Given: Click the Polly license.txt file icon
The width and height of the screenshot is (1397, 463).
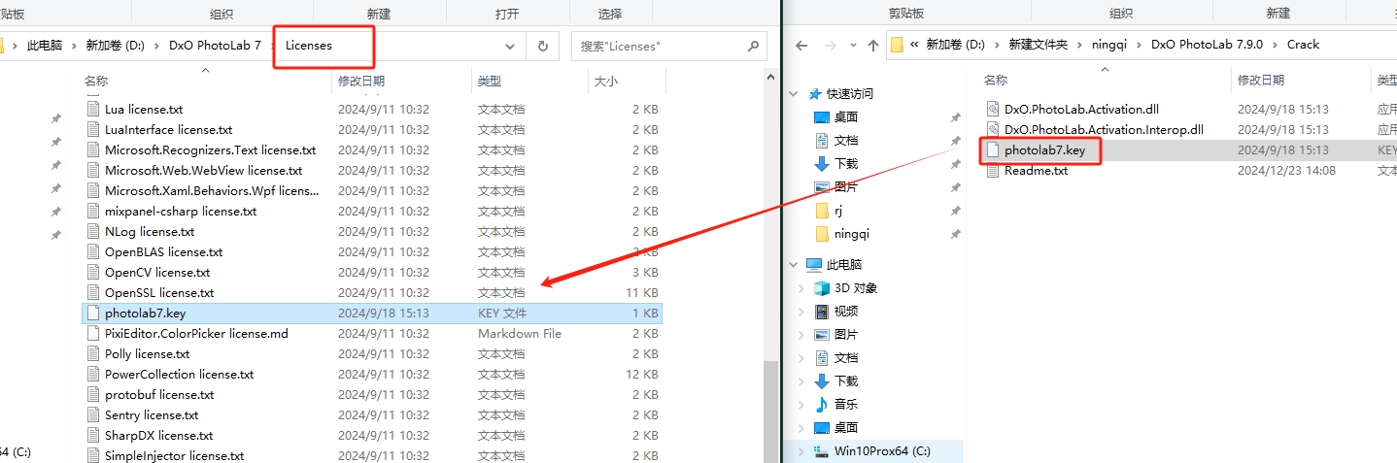Looking at the screenshot, I should click(93, 353).
